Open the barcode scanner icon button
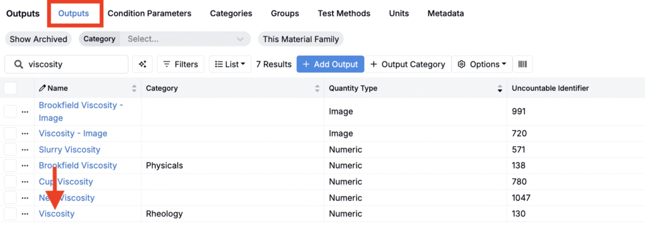645x234 pixels. (x=522, y=64)
